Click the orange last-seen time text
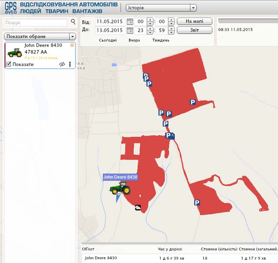 point(41,58)
